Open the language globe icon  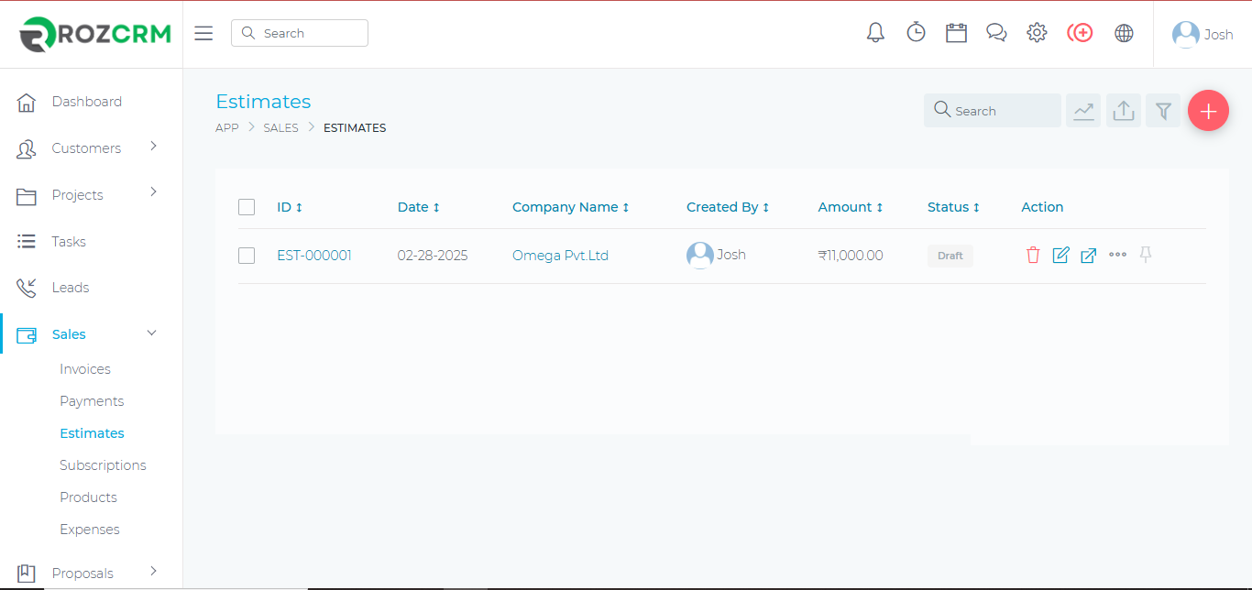[1124, 33]
